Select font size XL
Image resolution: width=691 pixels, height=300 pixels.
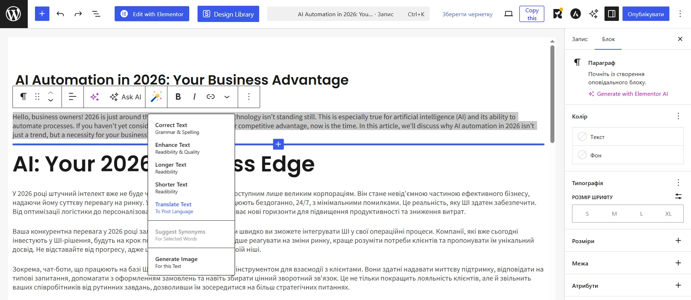click(x=668, y=214)
